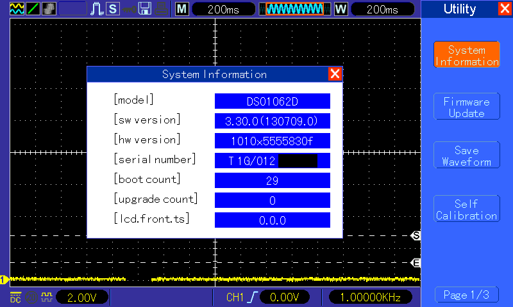Click the S cursor marker on right edge

(416, 235)
